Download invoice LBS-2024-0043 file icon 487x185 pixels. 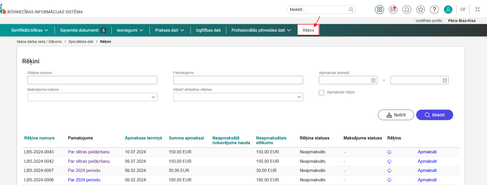coord(389,152)
